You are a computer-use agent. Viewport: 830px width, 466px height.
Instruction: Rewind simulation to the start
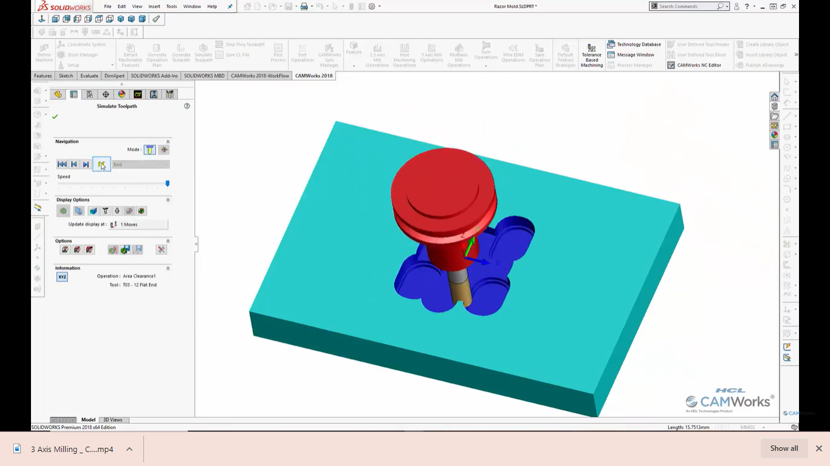click(x=62, y=164)
